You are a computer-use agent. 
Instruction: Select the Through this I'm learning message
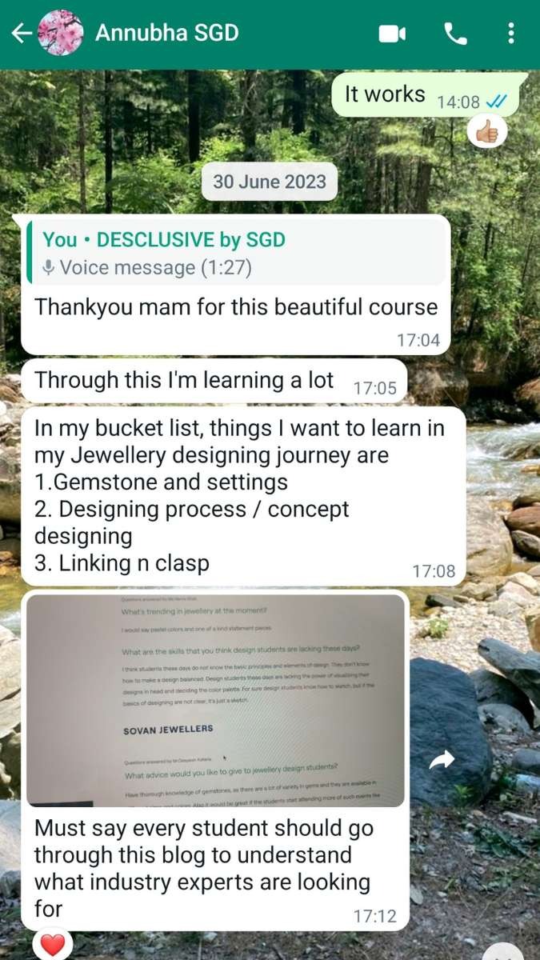click(x=214, y=381)
